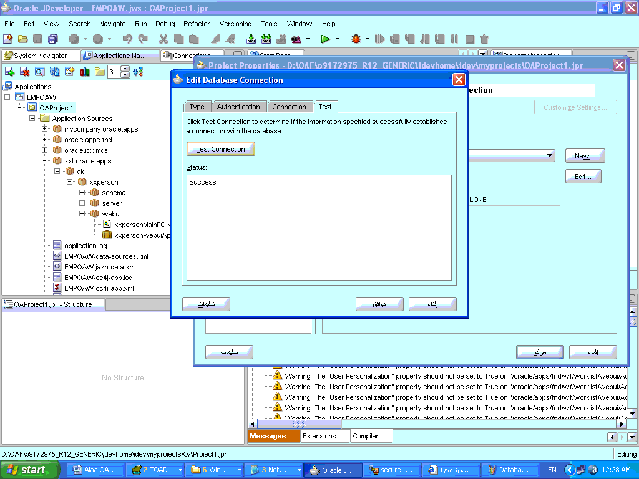Viewport: 639px width, 479px height.
Task: Click the Cut scissors toolbar icon
Action: coord(163,39)
